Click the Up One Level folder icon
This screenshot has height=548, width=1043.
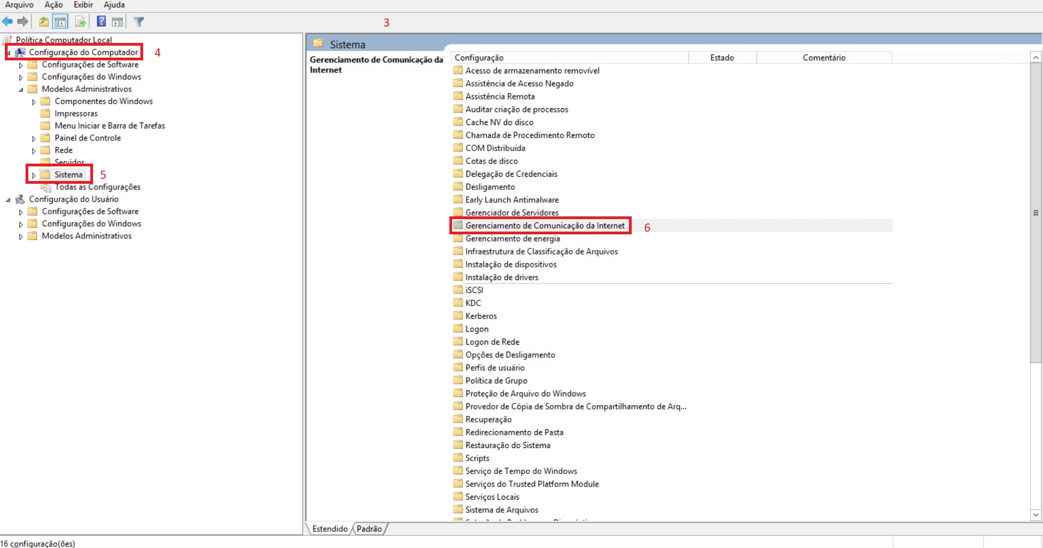pyautogui.click(x=44, y=22)
